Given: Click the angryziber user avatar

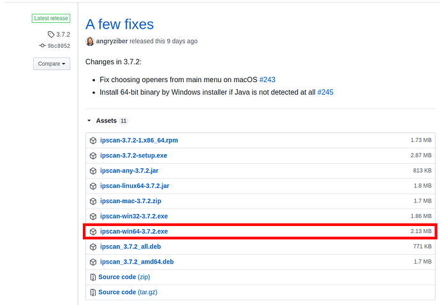Looking at the screenshot, I should pos(90,41).
